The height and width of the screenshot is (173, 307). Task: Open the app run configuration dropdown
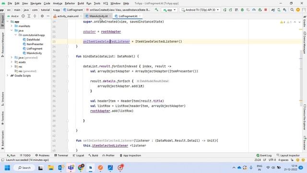pos(169,10)
